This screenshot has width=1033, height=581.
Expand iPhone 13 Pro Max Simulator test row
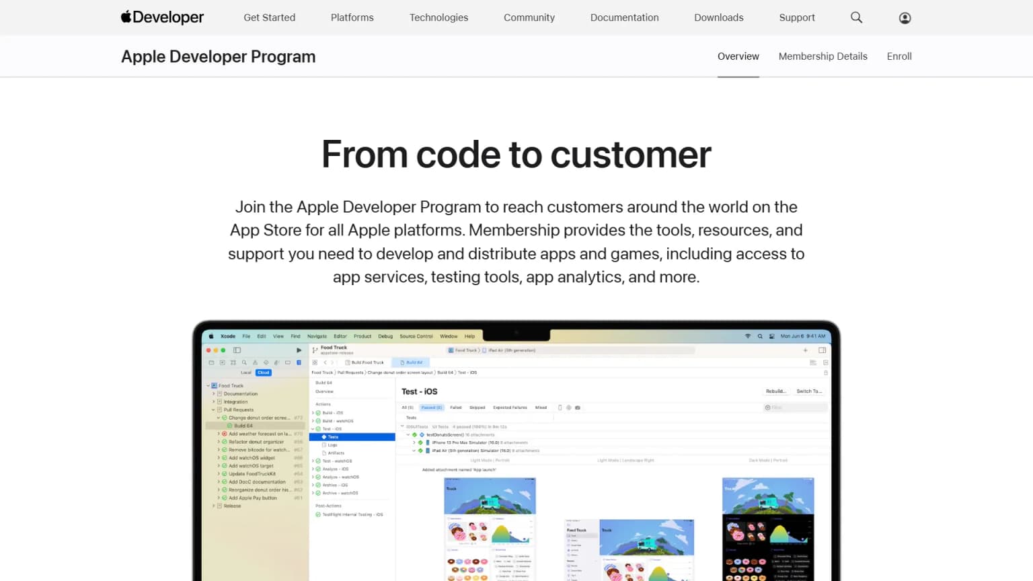(x=414, y=442)
